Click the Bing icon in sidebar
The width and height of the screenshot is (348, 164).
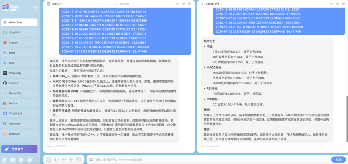click(x=5, y=63)
